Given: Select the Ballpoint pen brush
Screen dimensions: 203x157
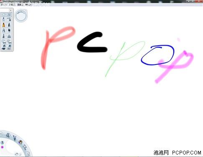Looking at the screenshot, I should 4,30.
